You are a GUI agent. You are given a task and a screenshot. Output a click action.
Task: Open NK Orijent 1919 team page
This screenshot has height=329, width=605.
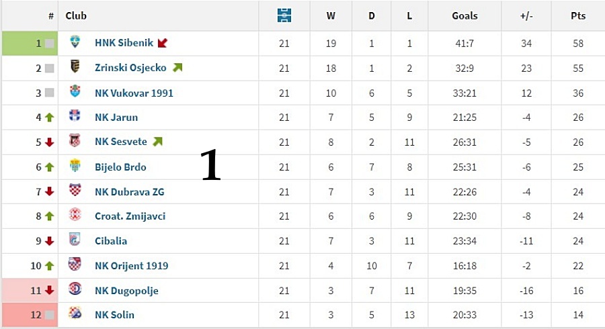[x=132, y=266]
